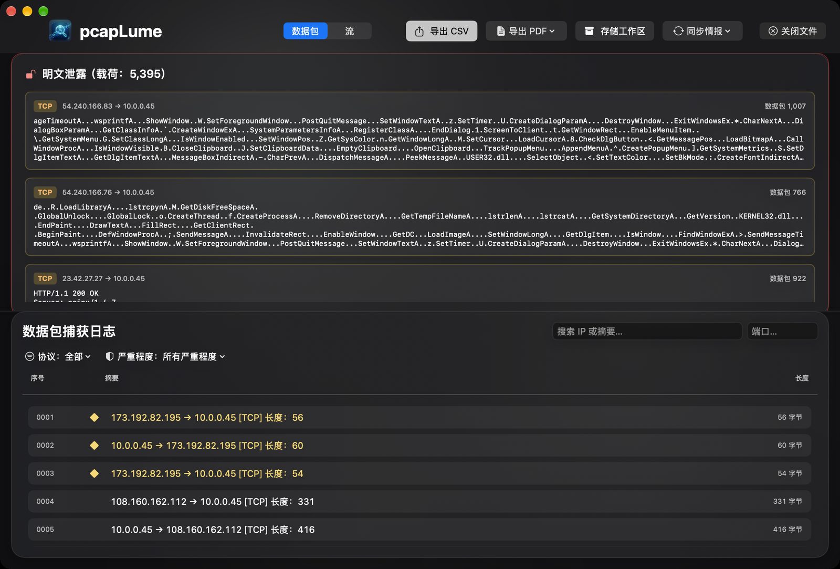Screen dimensions: 840x569
Task: Click the 60 字节 length value
Action: pyautogui.click(x=790, y=446)
